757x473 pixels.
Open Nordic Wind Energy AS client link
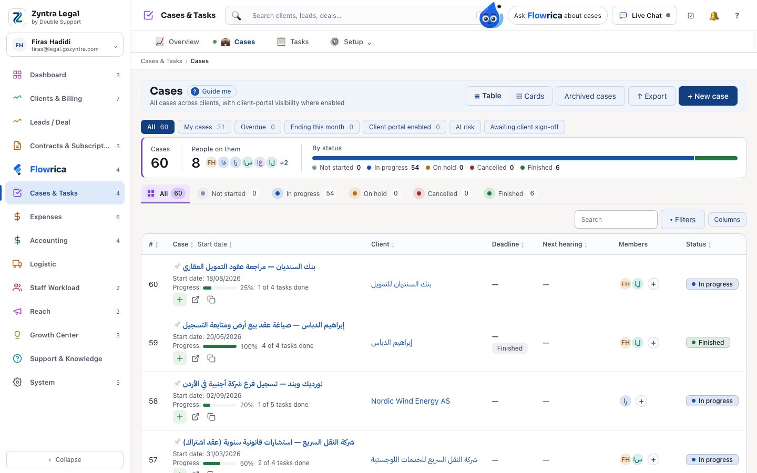click(411, 401)
